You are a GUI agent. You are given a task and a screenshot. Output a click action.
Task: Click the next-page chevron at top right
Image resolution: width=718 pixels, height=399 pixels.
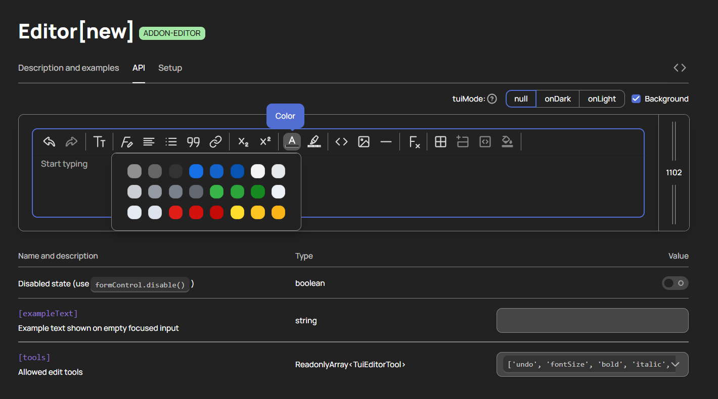(684, 67)
